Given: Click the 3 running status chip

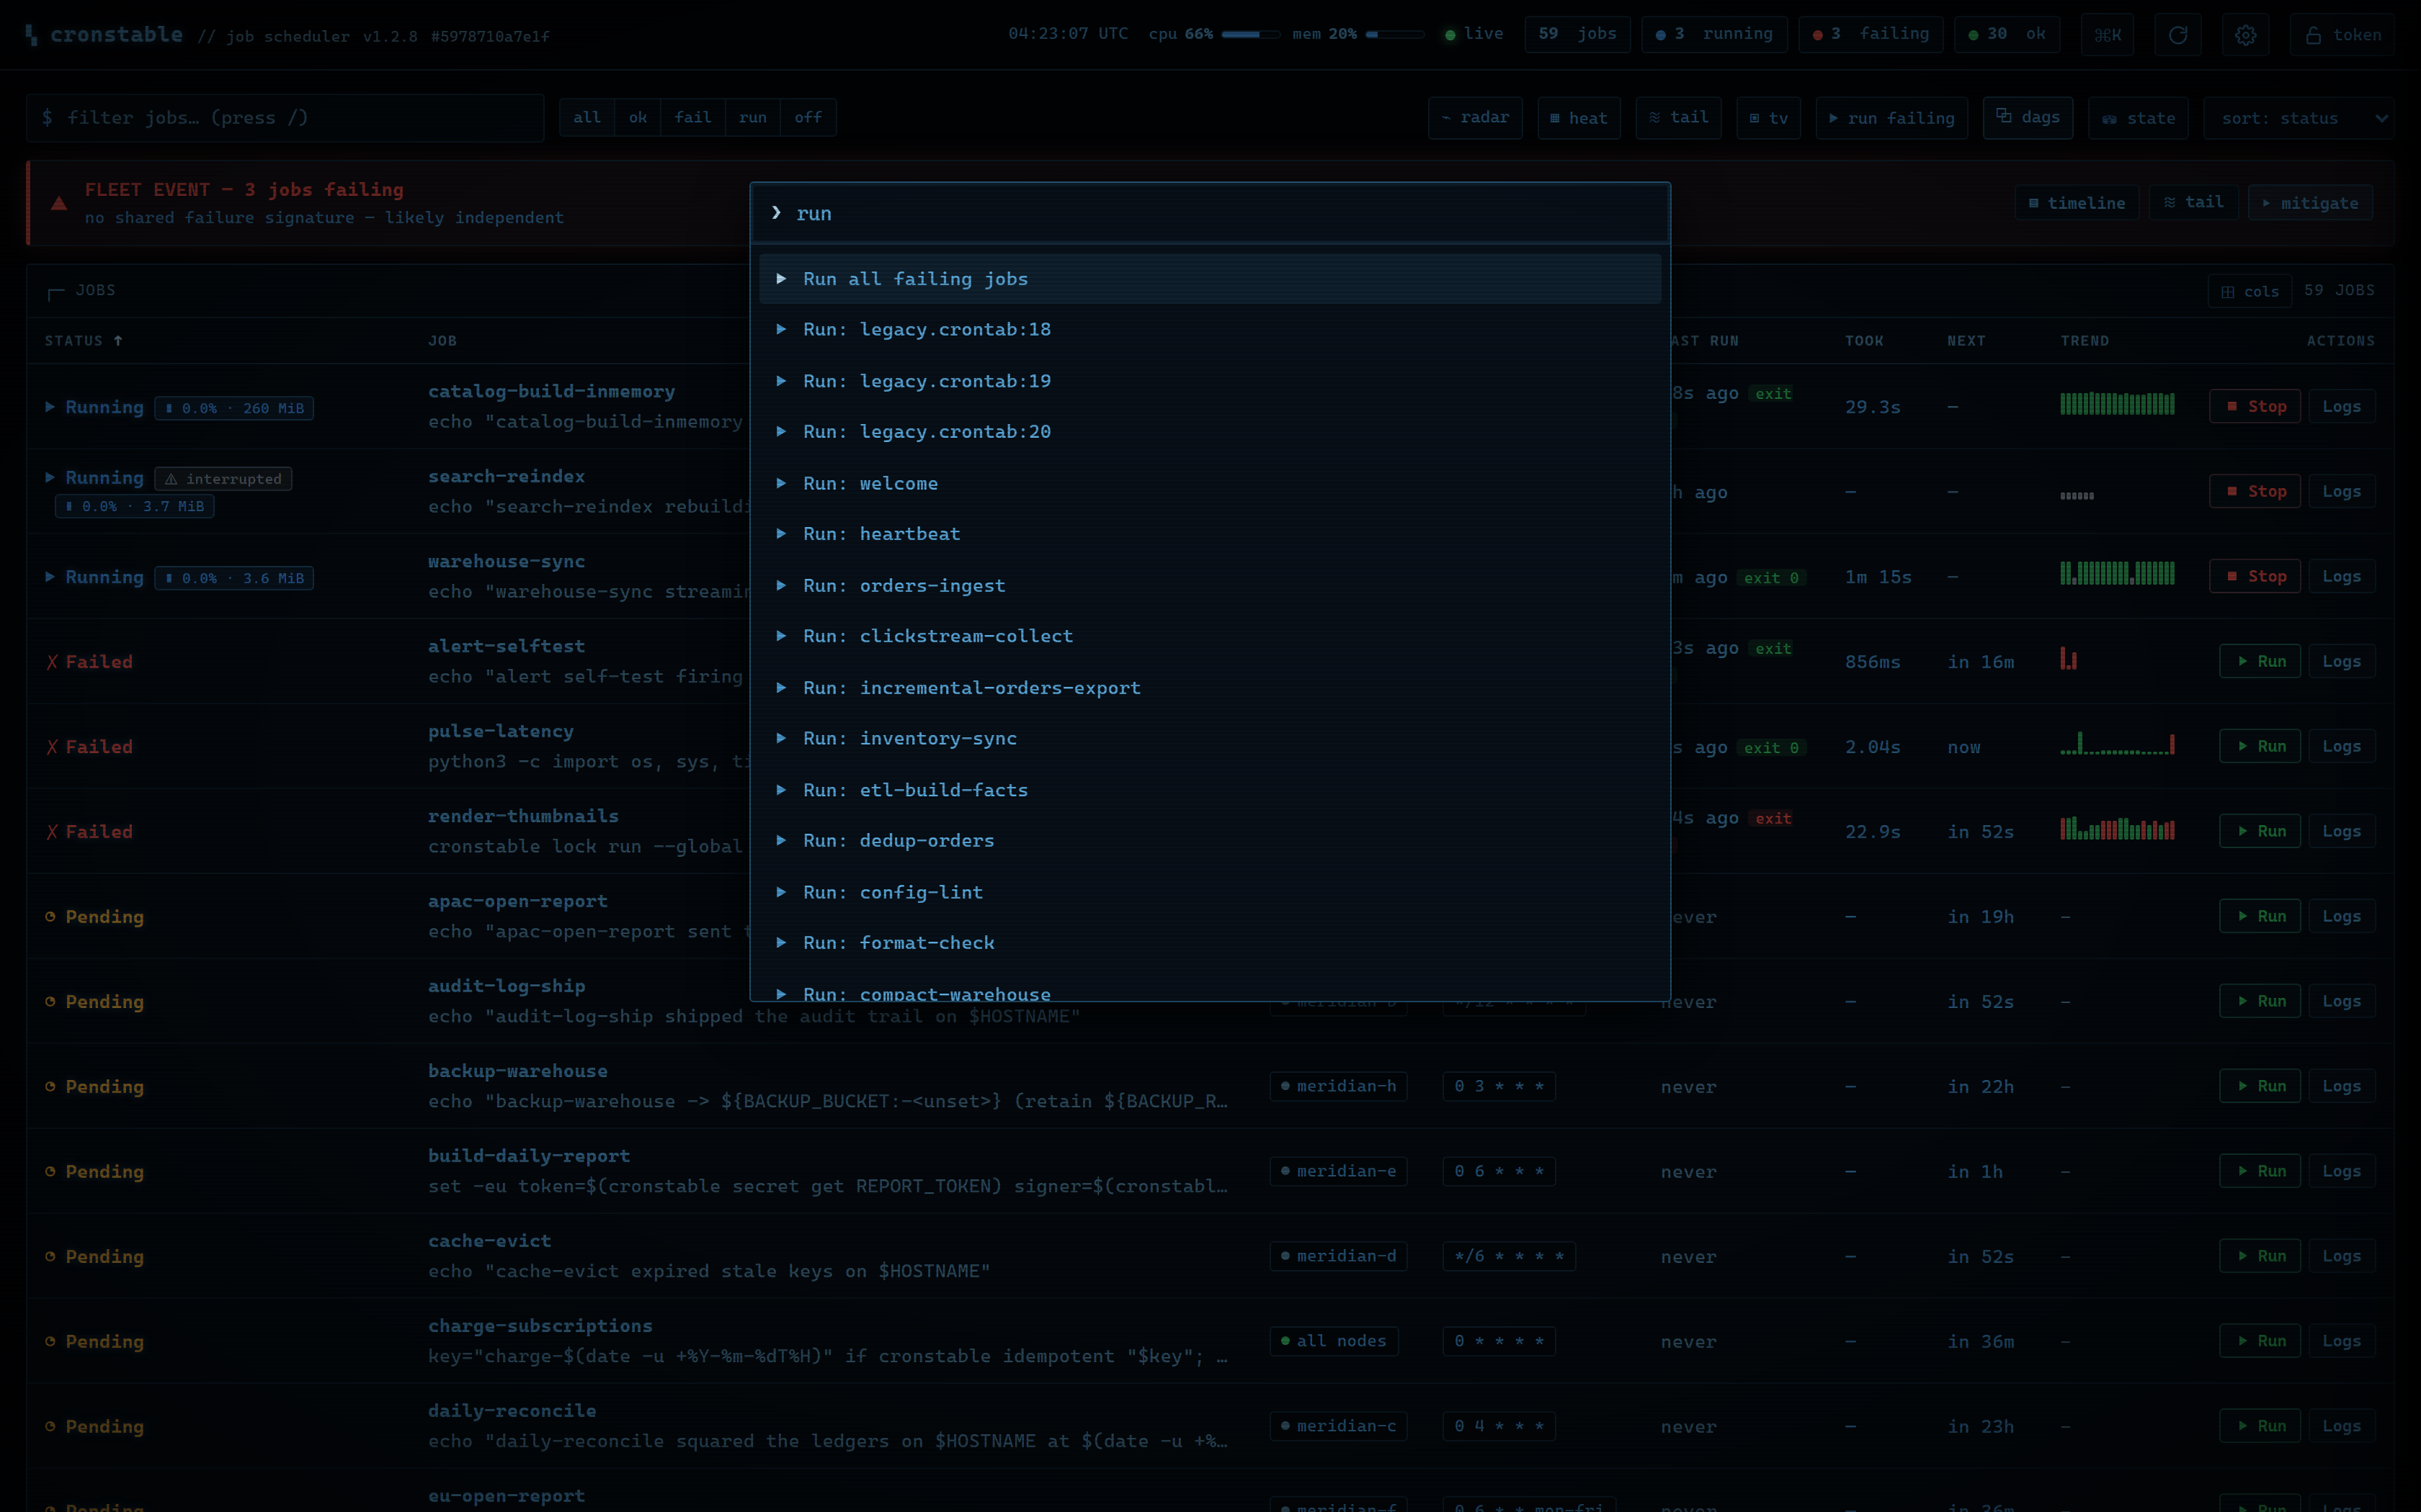Looking at the screenshot, I should point(1713,35).
